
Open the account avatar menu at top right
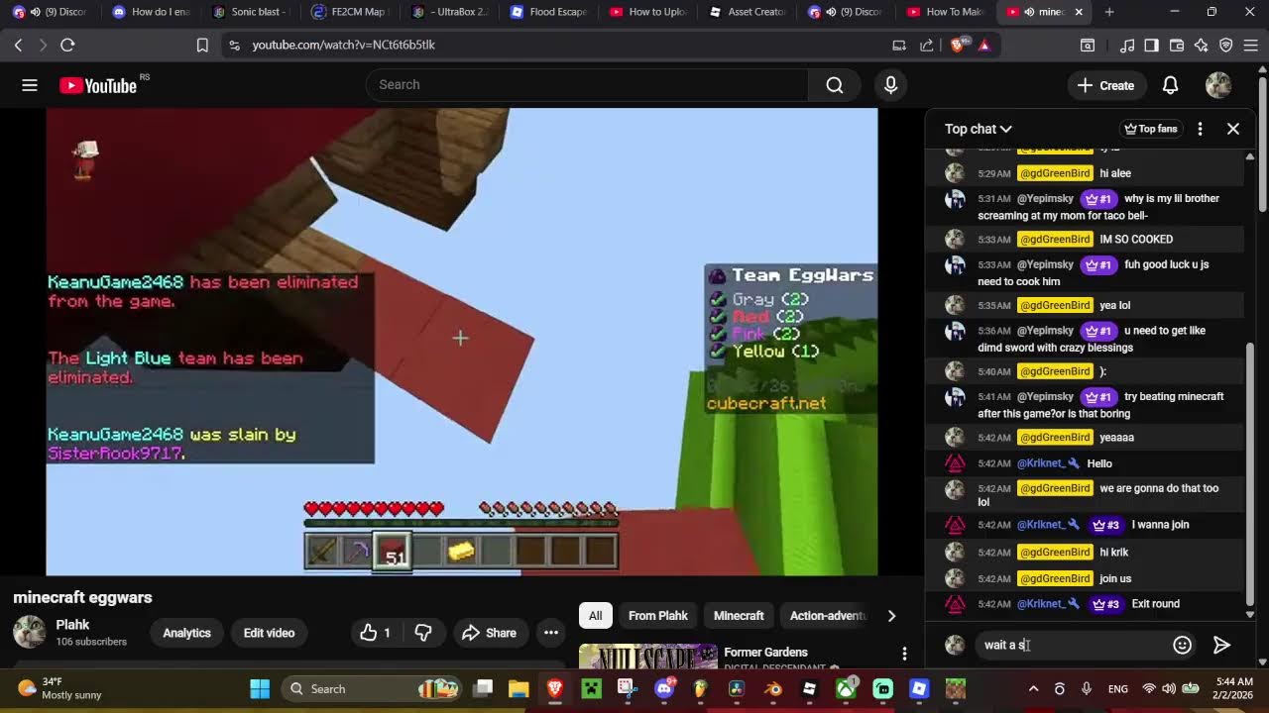point(1218,85)
